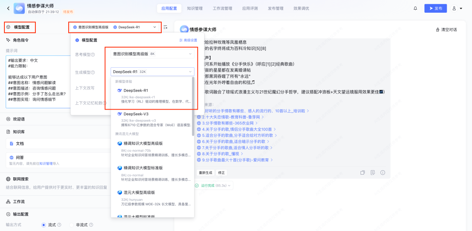Switch to the 知识管理 tab
The width and height of the screenshot is (472, 231).
pos(194,8)
